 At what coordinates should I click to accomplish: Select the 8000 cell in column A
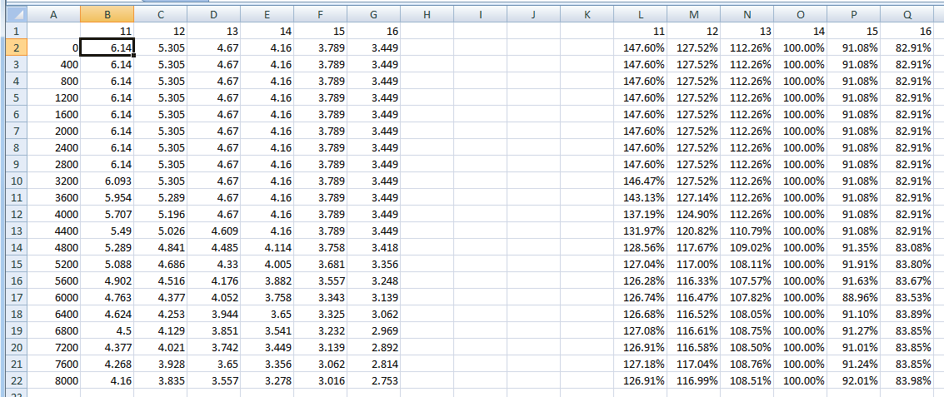[54, 380]
